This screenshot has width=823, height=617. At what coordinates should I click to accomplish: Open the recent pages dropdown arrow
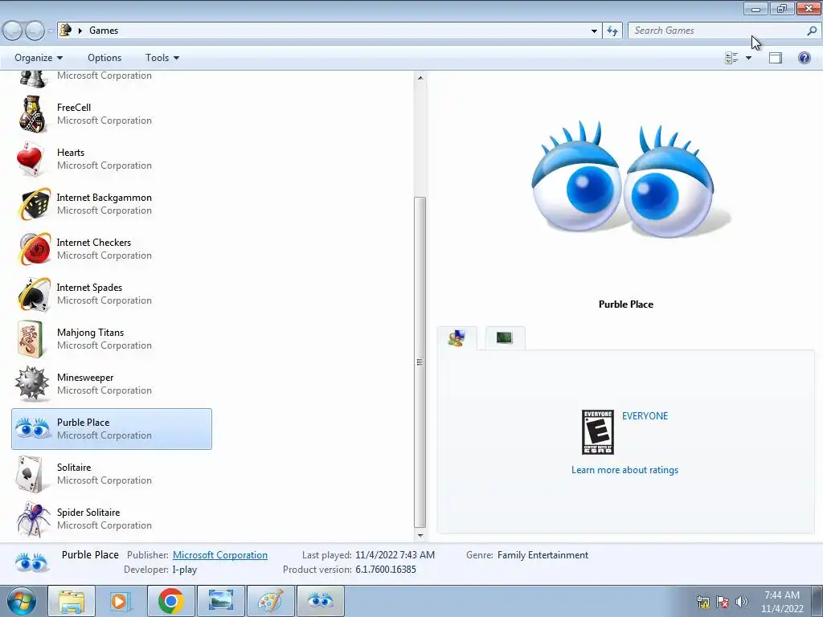point(51,31)
